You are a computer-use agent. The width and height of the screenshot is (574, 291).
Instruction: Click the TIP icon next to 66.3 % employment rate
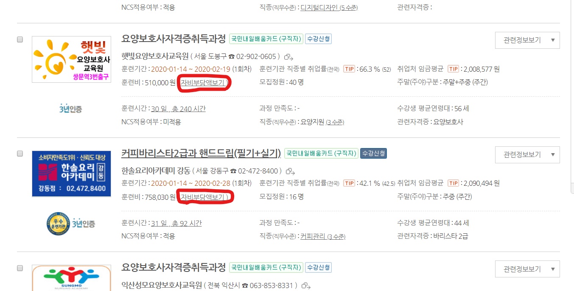point(349,69)
